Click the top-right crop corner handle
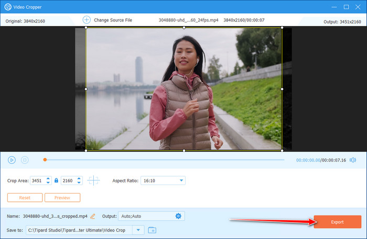This screenshot has width=367, height=239. [x=282, y=28]
